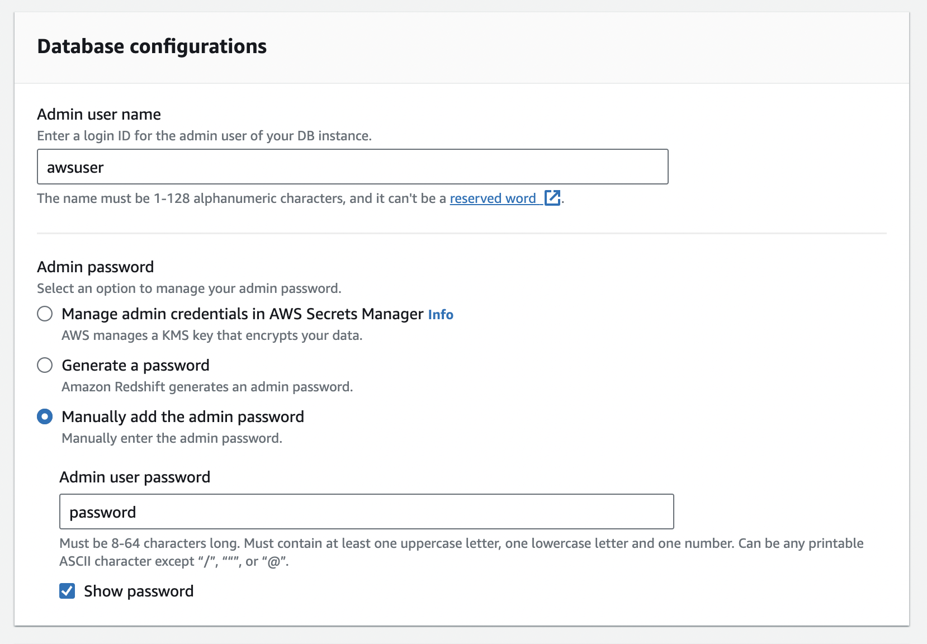Click the Generate a password label text

[x=135, y=365]
